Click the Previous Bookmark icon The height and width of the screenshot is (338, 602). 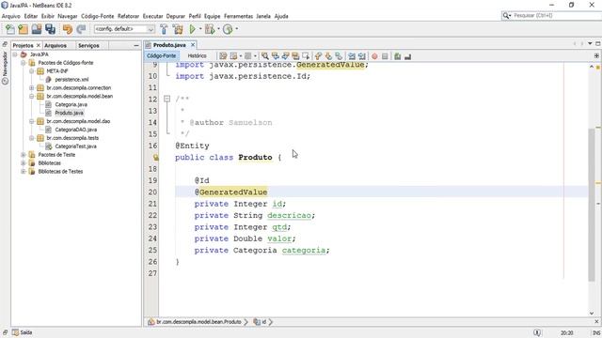click(318, 56)
